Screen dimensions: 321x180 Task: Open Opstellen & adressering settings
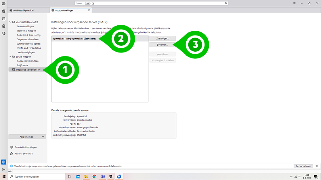click(x=29, y=35)
